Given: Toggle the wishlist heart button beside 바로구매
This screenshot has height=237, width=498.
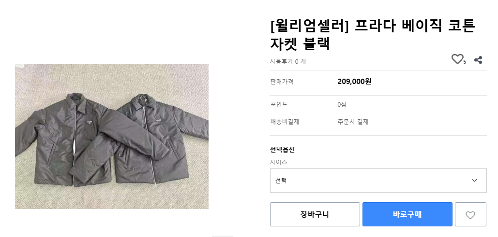Looking at the screenshot, I should (470, 215).
